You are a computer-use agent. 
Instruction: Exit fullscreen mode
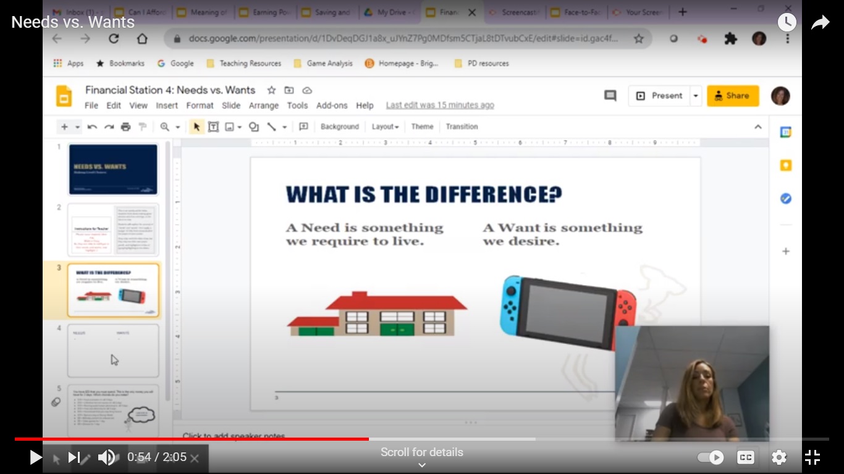point(812,457)
